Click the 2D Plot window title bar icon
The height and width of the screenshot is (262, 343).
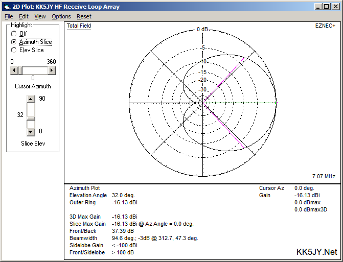tap(7, 7)
